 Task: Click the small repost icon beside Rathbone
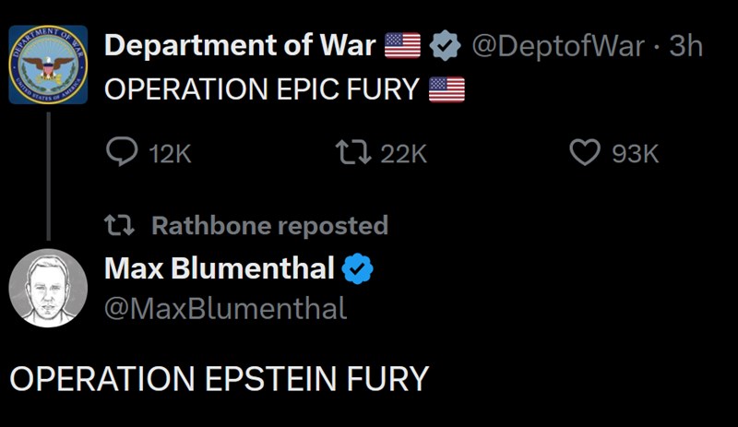(x=123, y=225)
